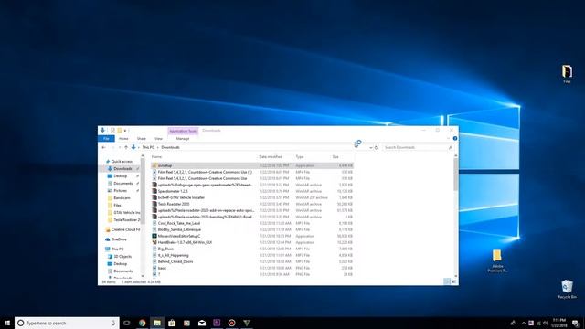The image size is (585, 329).
Task: Click the Bandicam record icon in taskbar
Action: point(231,323)
